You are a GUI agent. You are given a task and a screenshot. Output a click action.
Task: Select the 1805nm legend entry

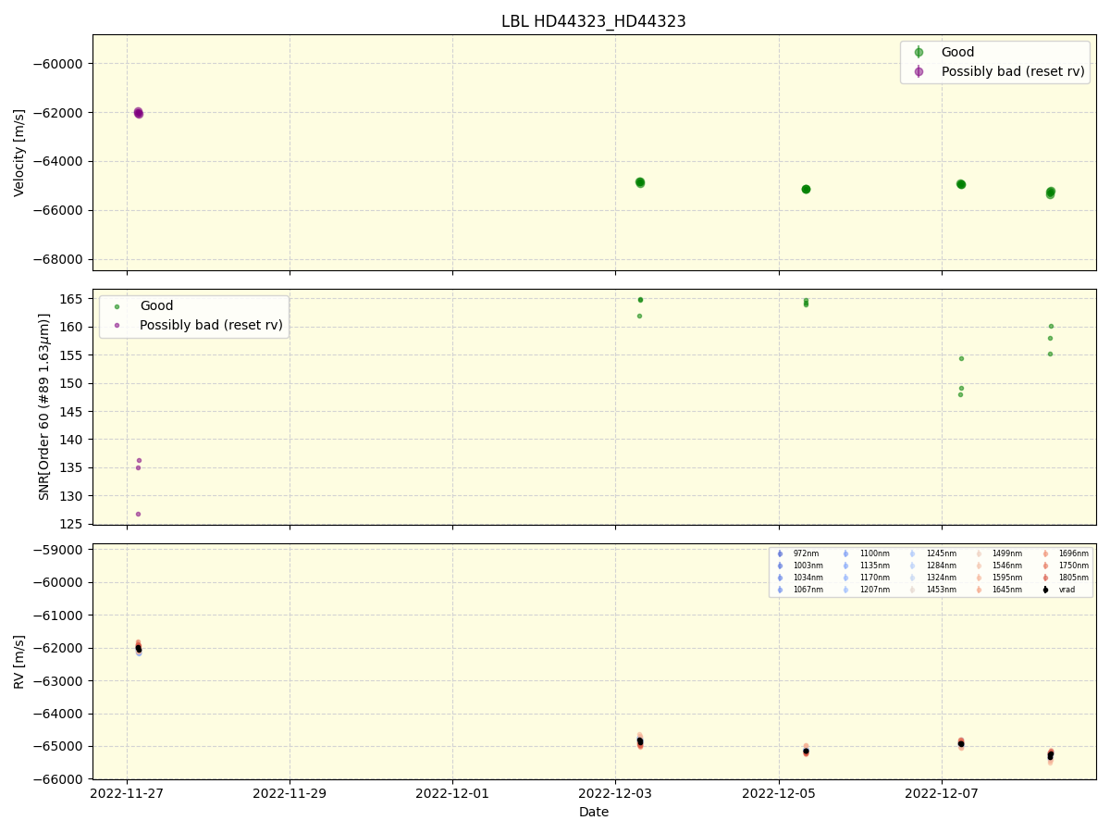tap(1066, 578)
